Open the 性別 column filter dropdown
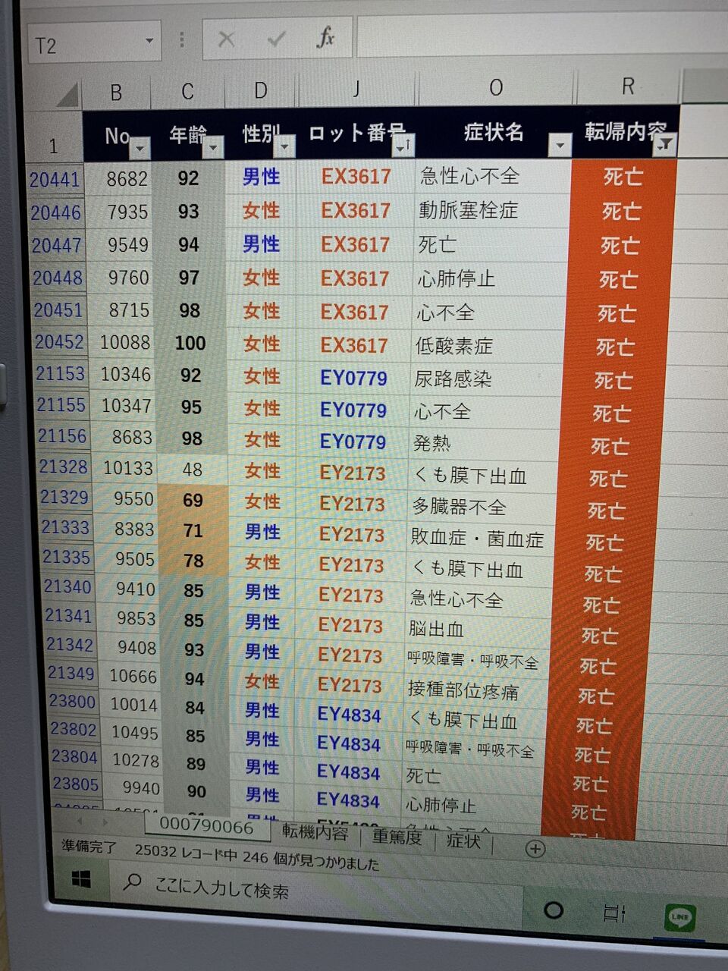728x971 pixels. click(285, 146)
